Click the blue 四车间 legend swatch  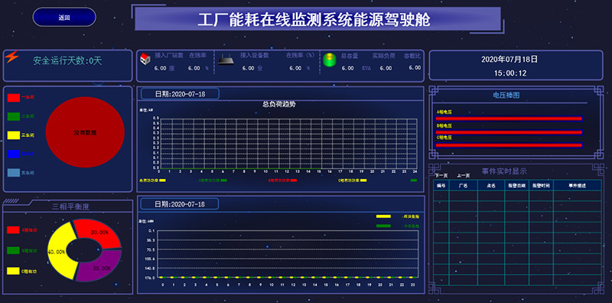14,154
